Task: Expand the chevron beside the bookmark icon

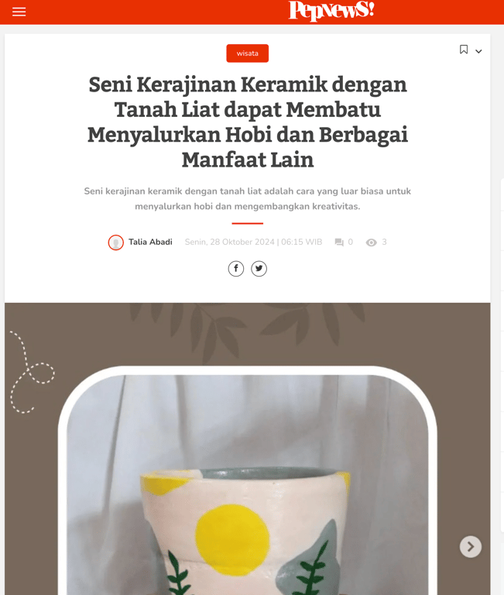Action: point(478,51)
